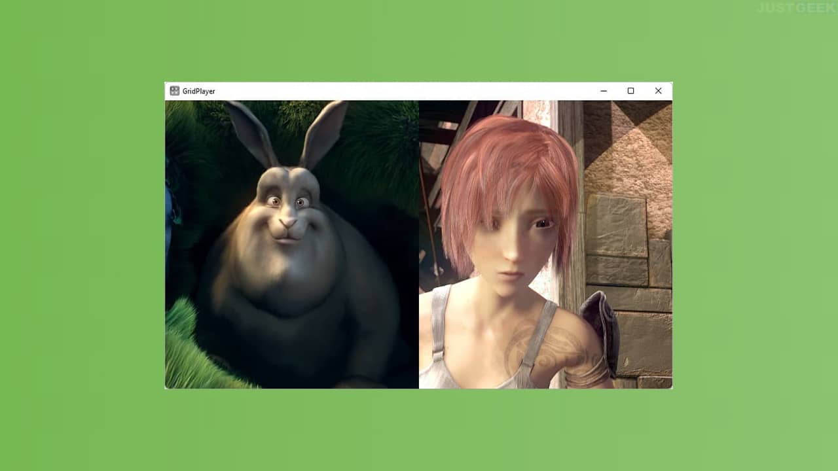Close the GridPlayer window

click(659, 91)
